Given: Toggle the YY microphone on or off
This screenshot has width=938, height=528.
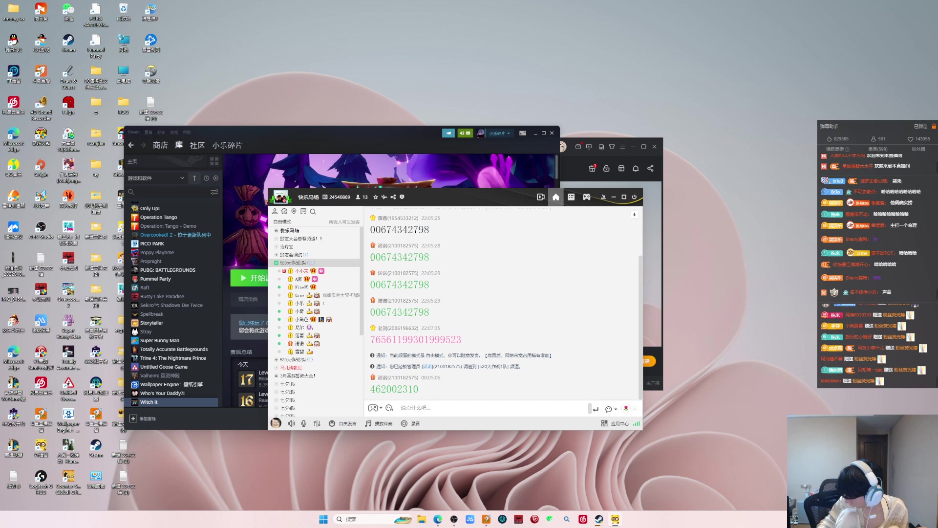Looking at the screenshot, I should click(x=304, y=423).
